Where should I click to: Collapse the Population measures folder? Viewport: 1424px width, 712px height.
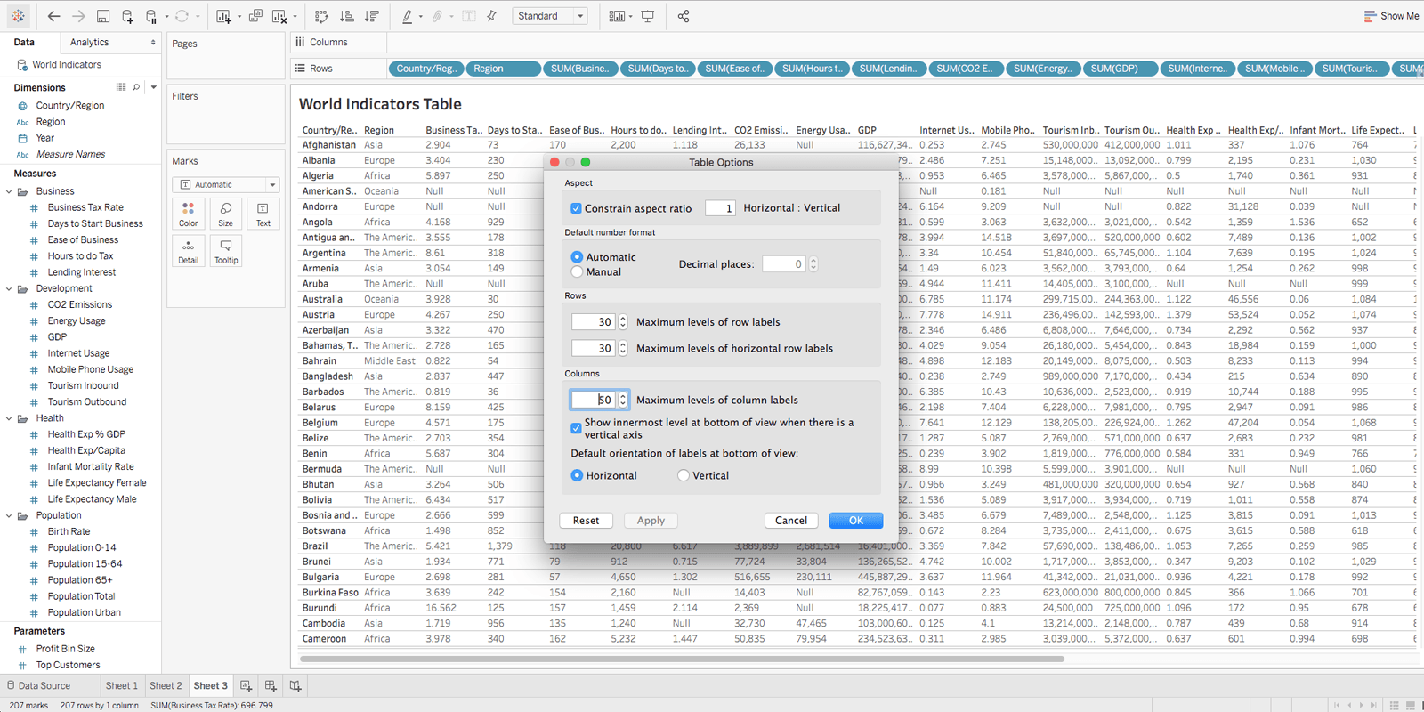9,515
